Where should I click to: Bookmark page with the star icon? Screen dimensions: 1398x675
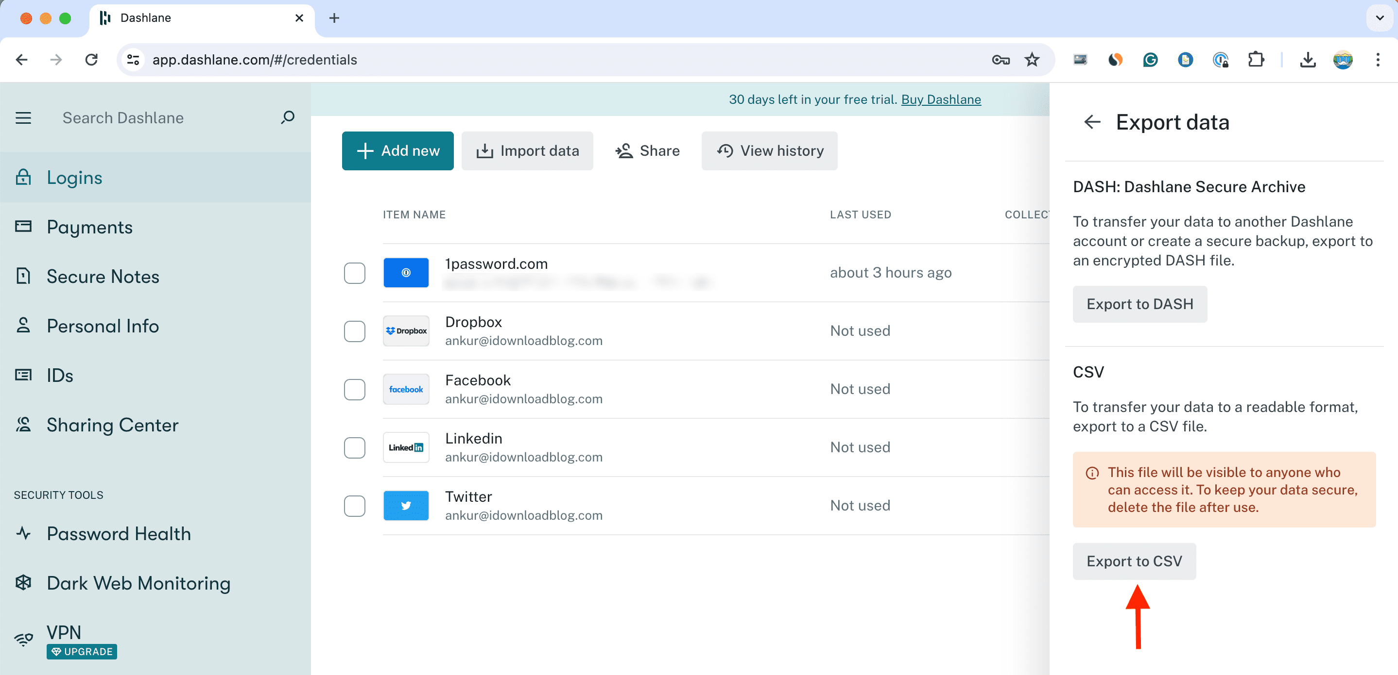(1032, 60)
